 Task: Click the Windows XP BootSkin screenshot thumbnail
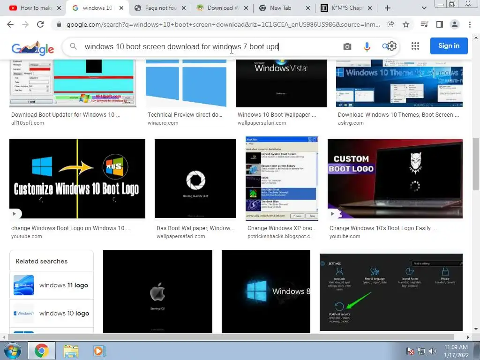(282, 179)
